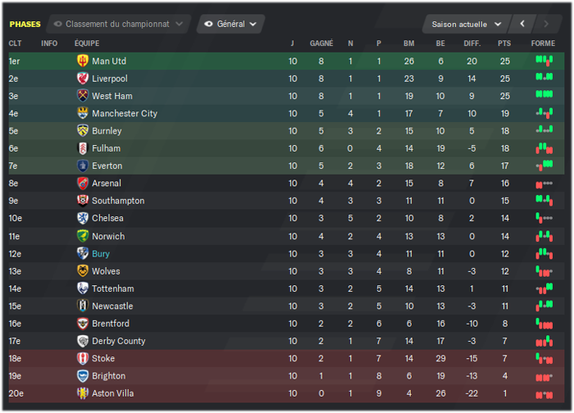Open the Saison actuelle season dropdown
The height and width of the screenshot is (413, 574).
pyautogui.click(x=467, y=24)
